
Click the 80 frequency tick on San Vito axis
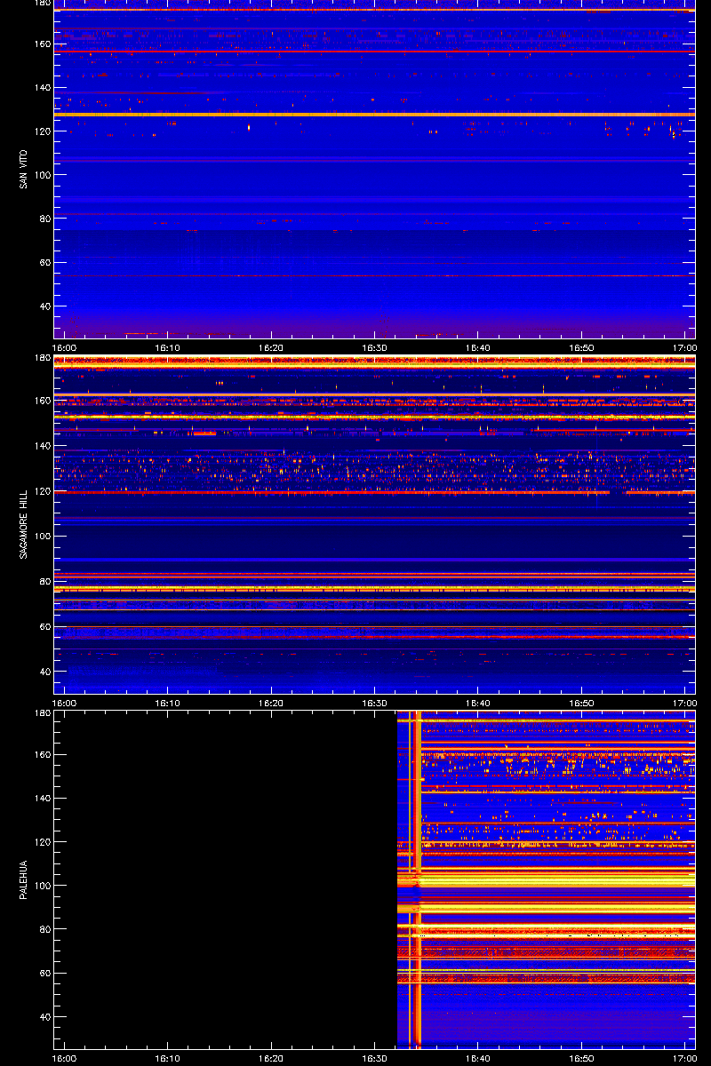click(44, 219)
